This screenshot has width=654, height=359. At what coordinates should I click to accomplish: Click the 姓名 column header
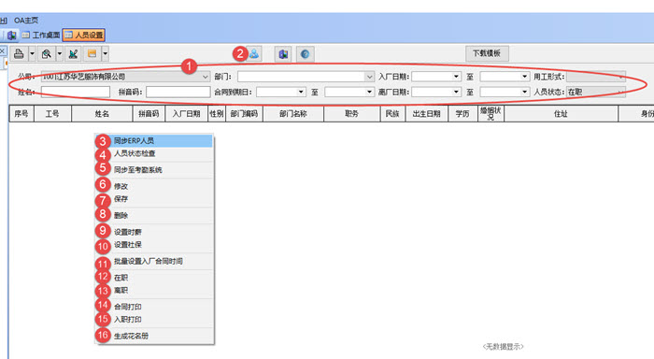(102, 113)
